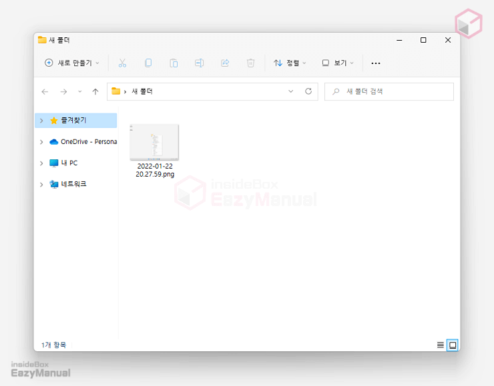The image size is (494, 386).
Task: Focus the 새 폴더 검색 search field
Action: pyautogui.click(x=389, y=91)
